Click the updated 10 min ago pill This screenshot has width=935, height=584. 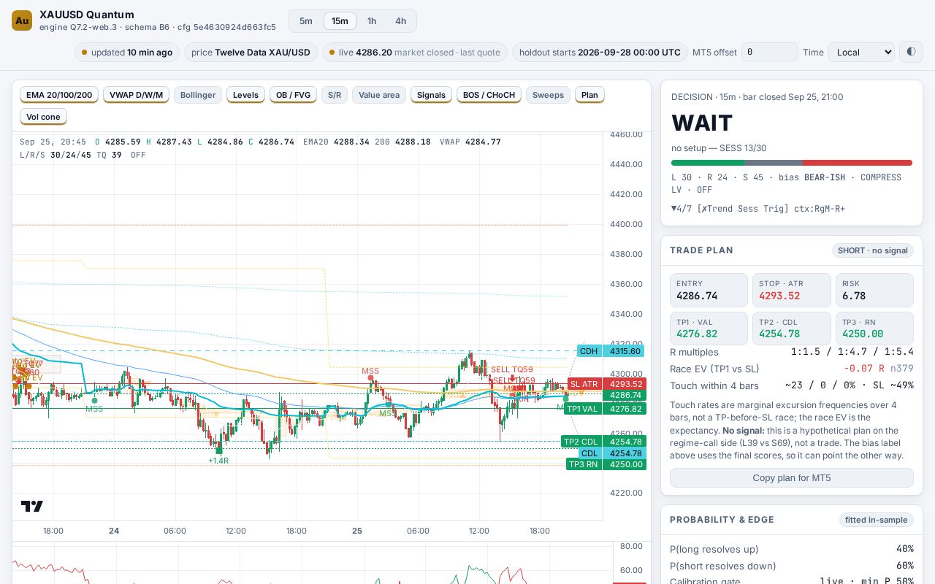[127, 52]
